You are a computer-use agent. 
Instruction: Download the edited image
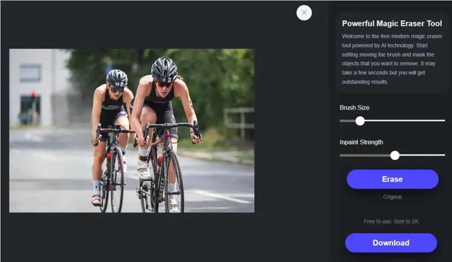pyautogui.click(x=391, y=243)
